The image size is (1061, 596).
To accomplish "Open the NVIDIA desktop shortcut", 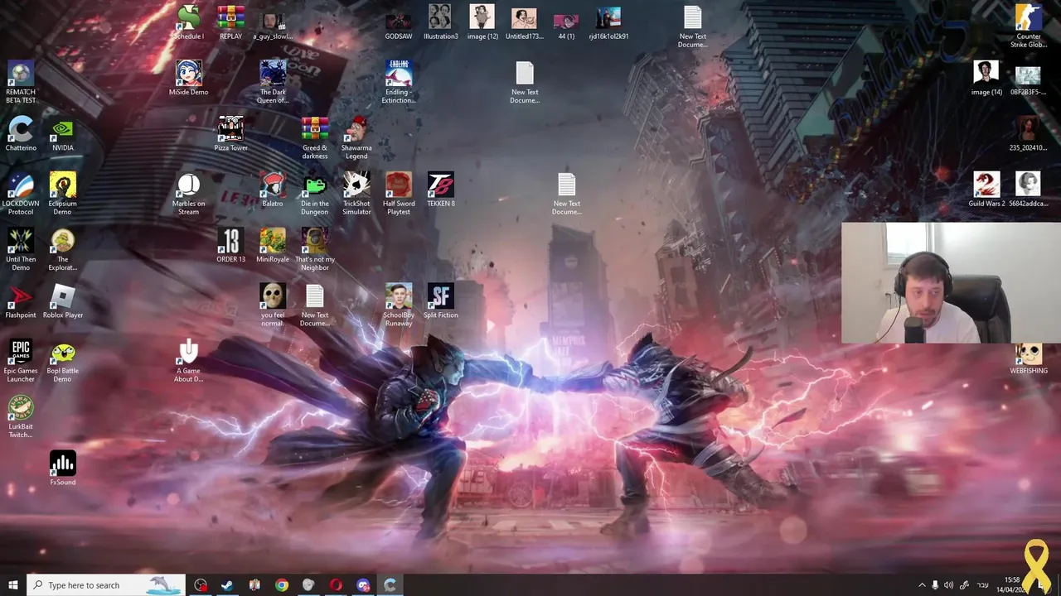I will click(x=63, y=133).
